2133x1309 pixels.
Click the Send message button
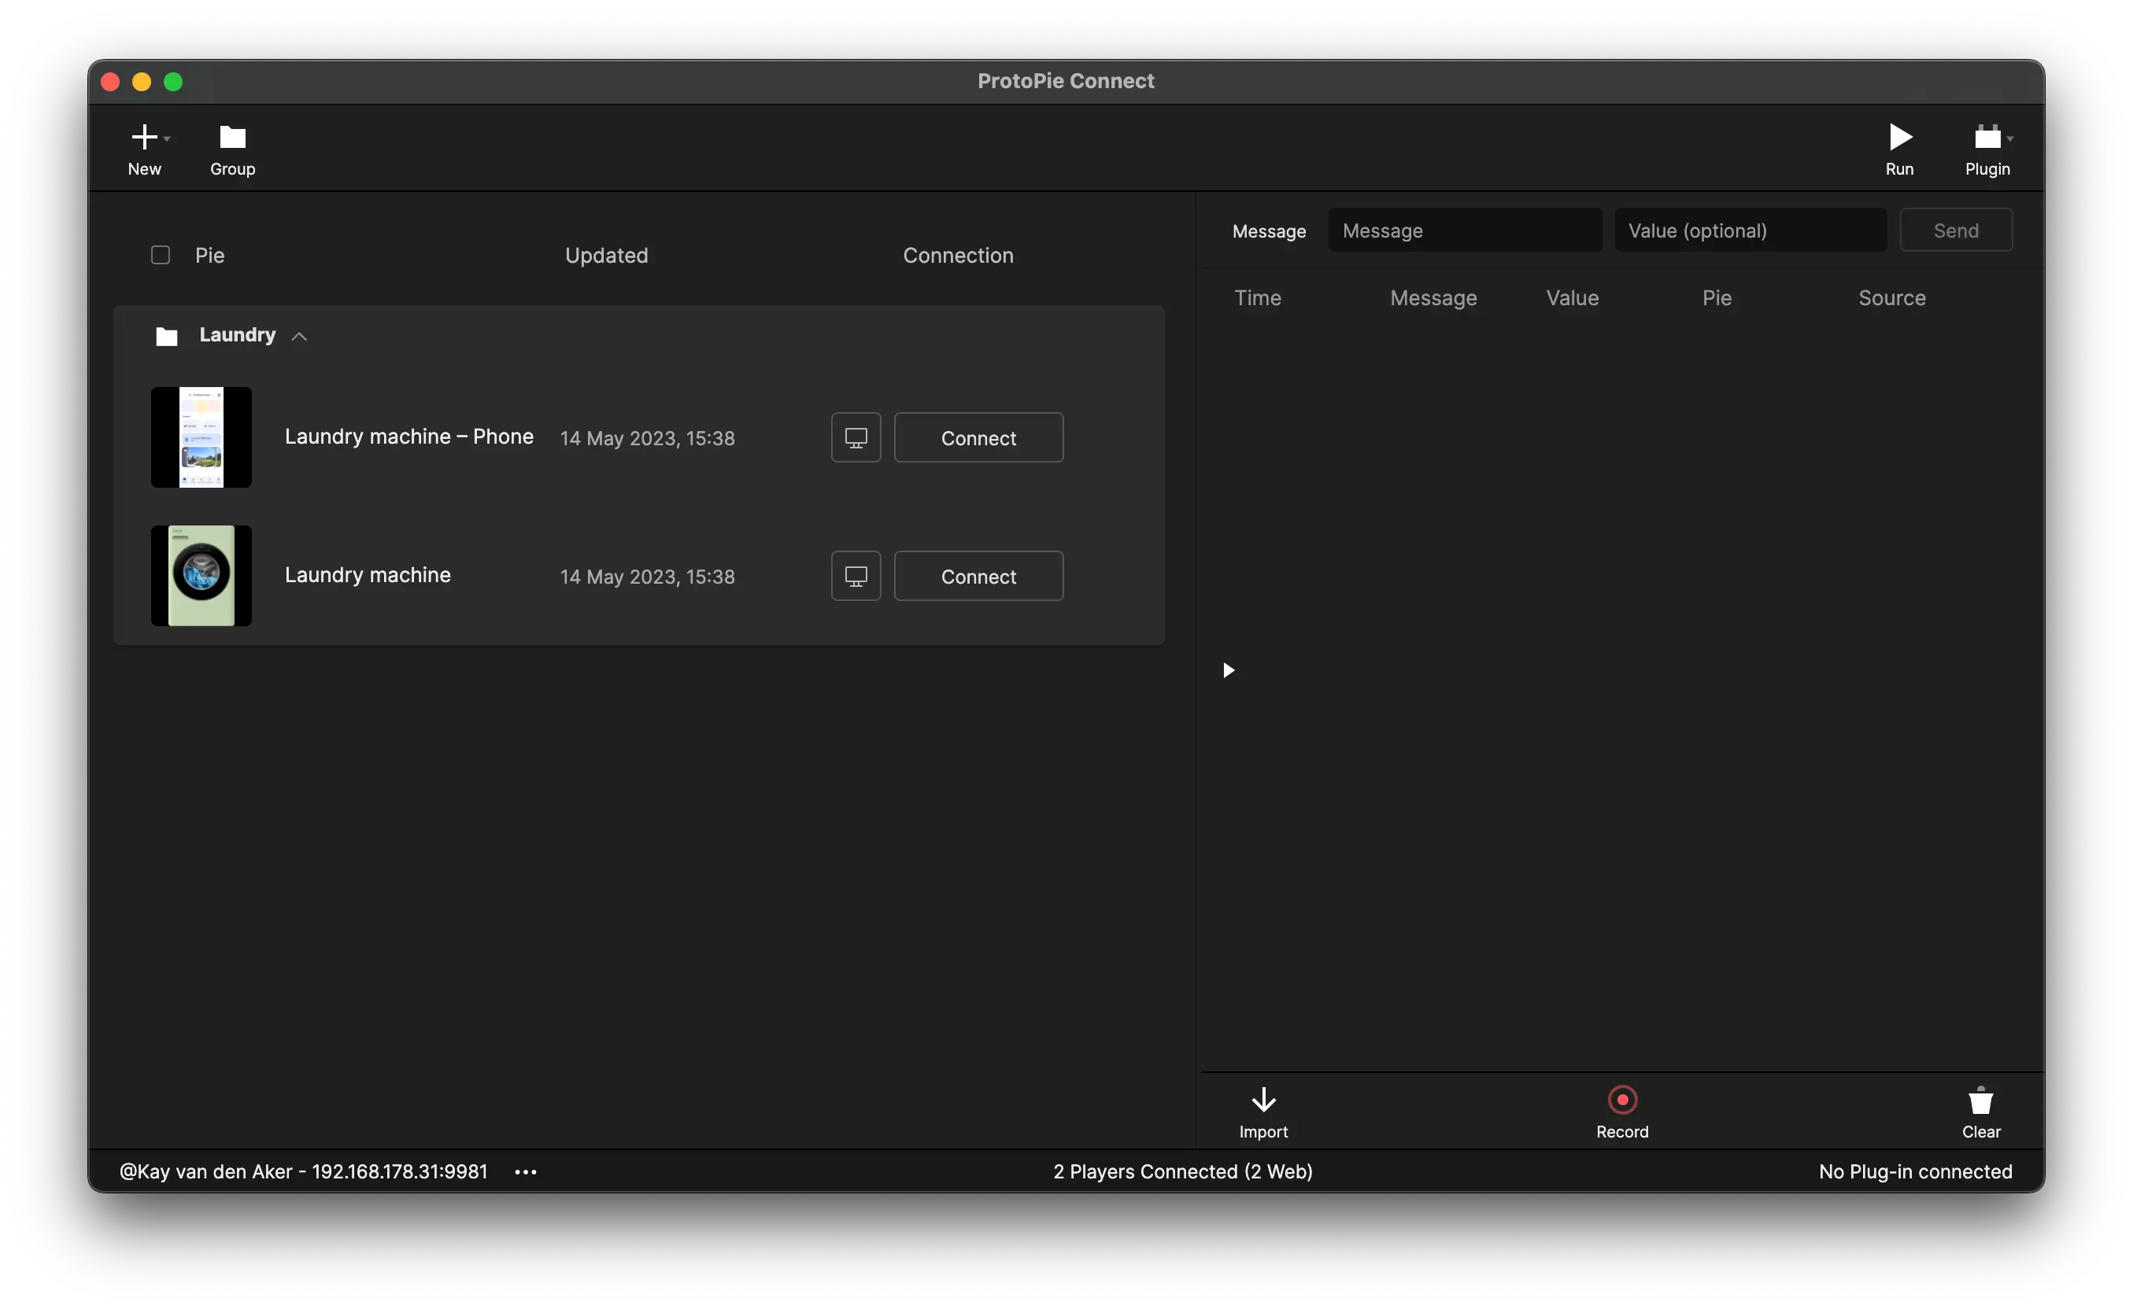click(1955, 230)
